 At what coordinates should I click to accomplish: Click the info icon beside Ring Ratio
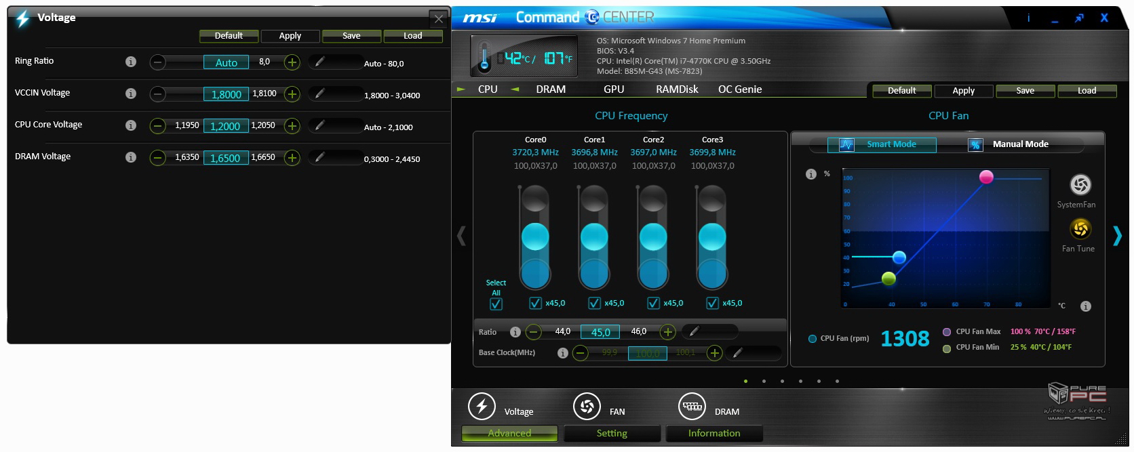click(x=131, y=62)
